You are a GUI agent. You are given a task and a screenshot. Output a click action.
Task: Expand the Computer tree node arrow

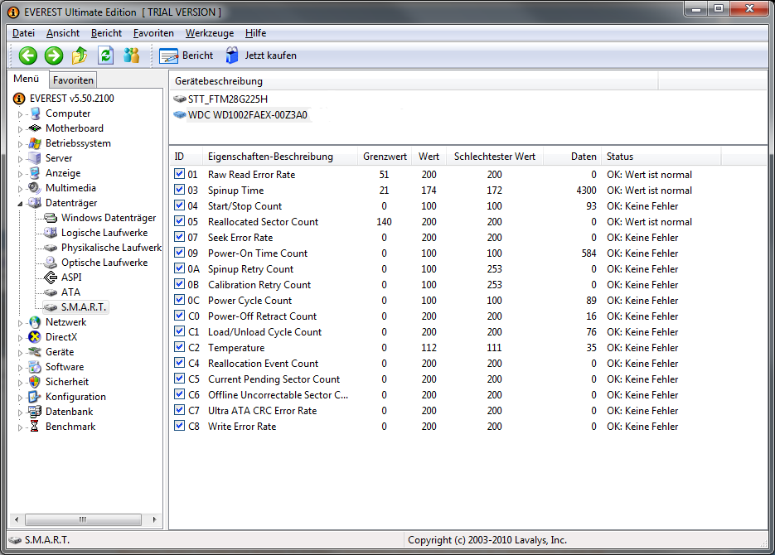20,114
